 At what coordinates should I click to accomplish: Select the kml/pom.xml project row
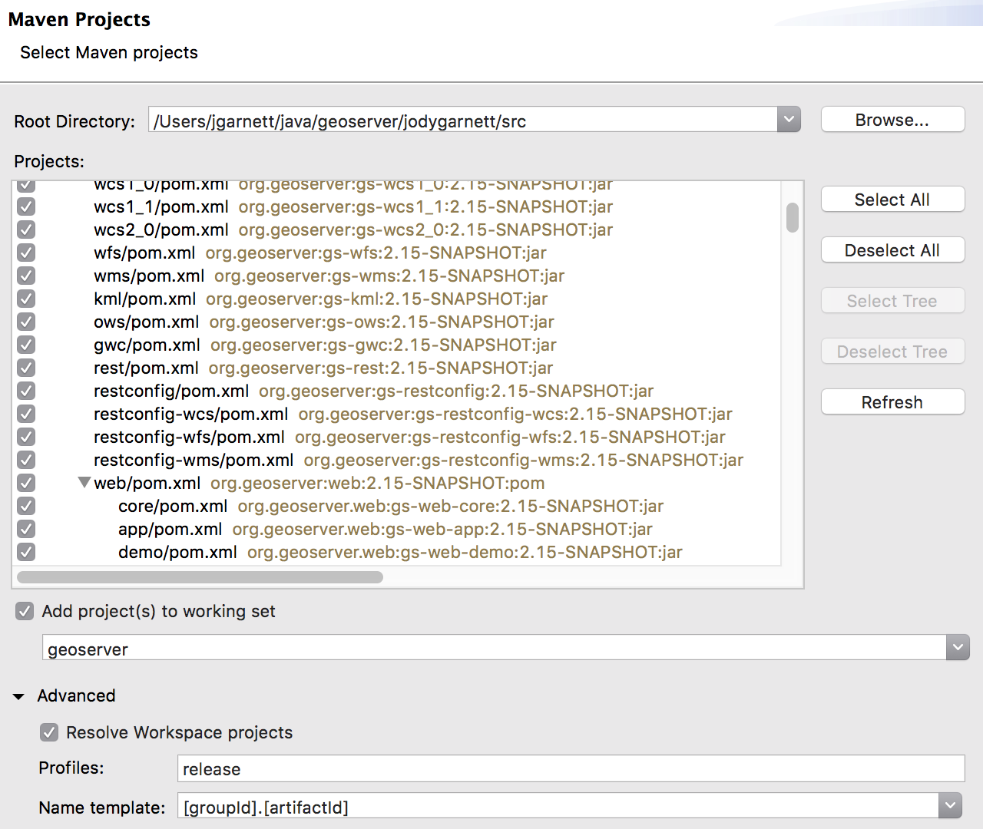(x=144, y=299)
